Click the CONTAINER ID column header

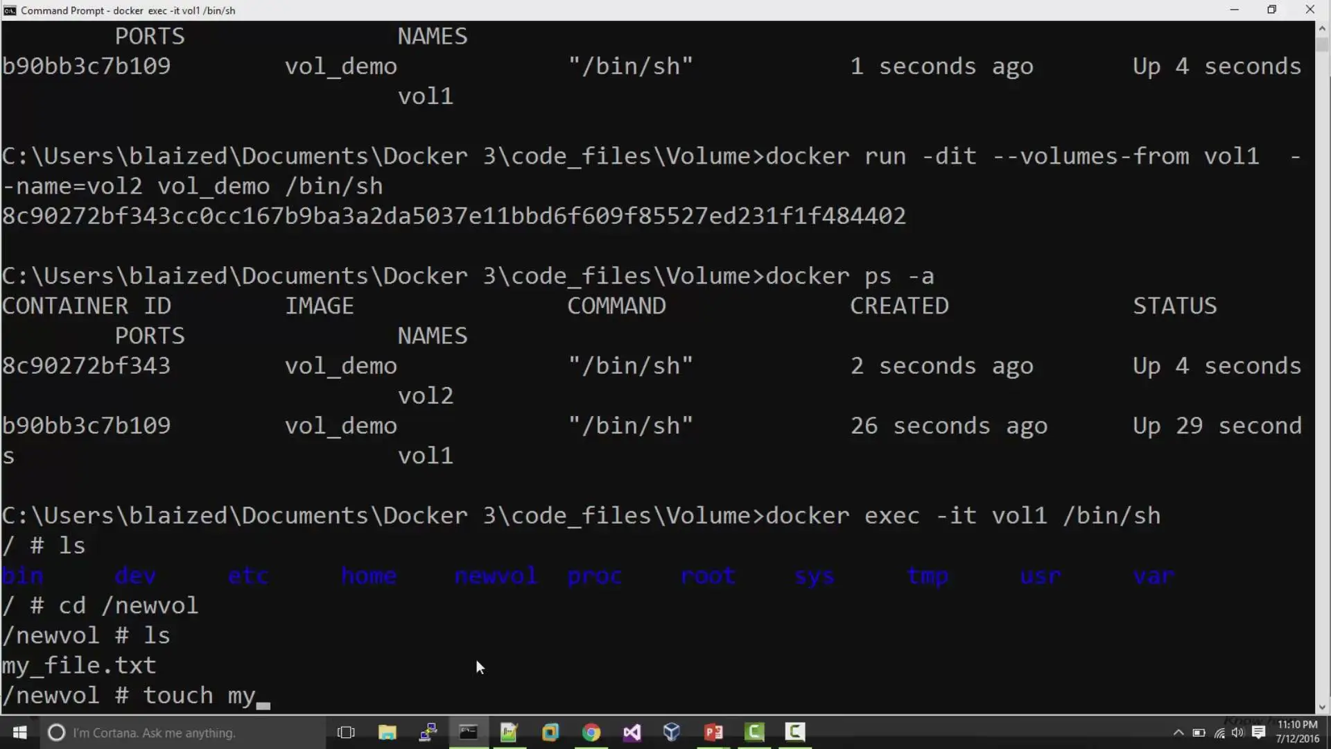(86, 306)
